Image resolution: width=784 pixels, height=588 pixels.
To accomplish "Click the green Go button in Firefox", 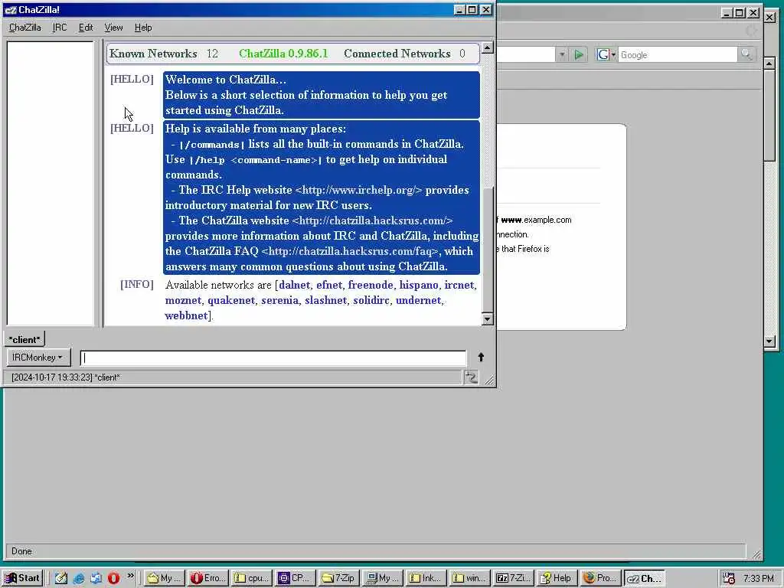I will pos(579,54).
